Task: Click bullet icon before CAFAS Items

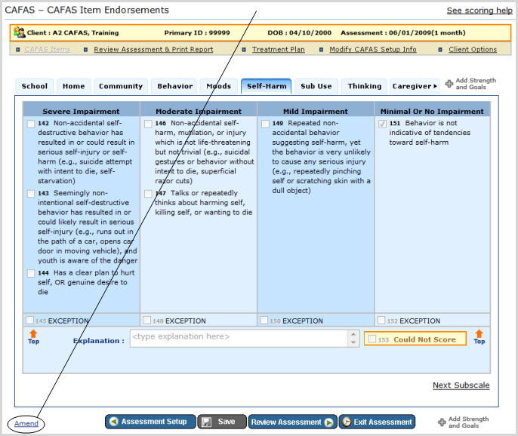Action: click(18, 50)
